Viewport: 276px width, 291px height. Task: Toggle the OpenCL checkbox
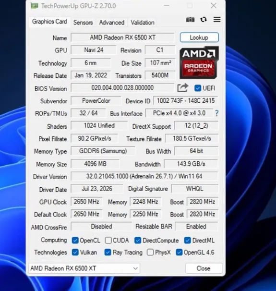click(75, 240)
